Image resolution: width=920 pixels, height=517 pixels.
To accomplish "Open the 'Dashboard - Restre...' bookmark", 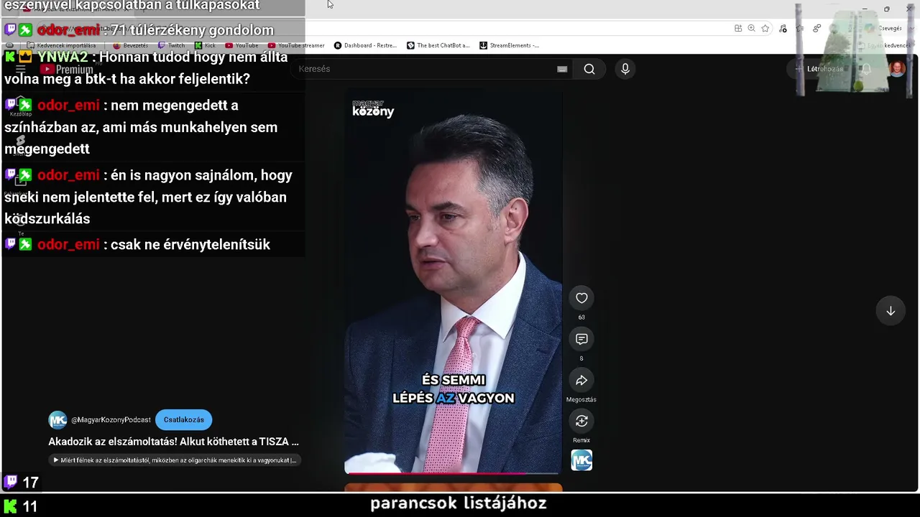I will tap(365, 45).
